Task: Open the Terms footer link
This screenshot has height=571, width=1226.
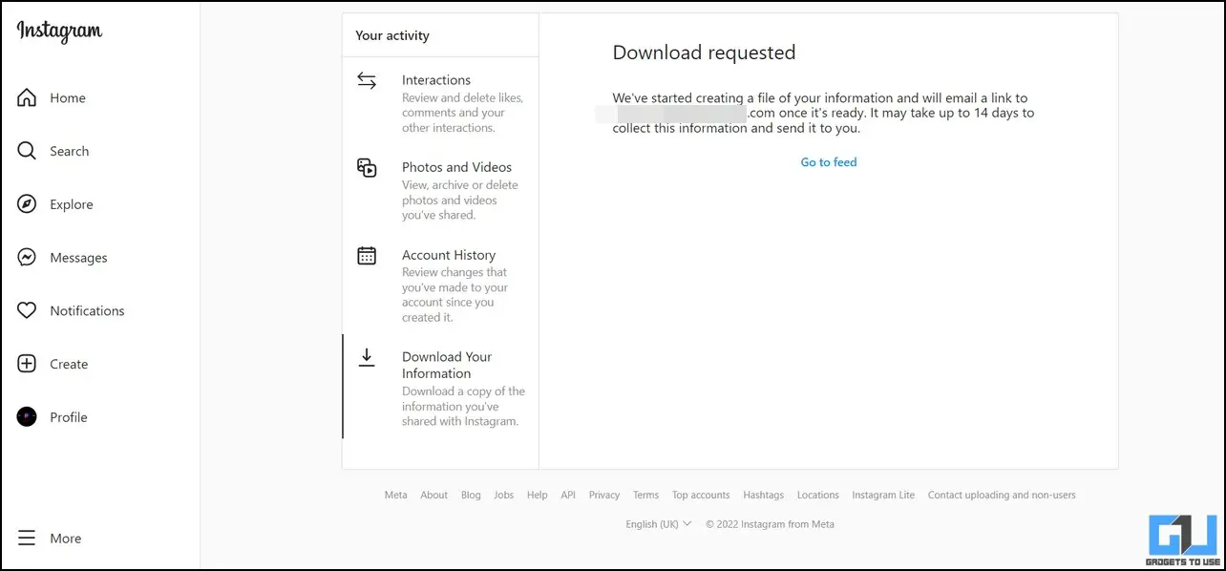Action: pos(645,495)
